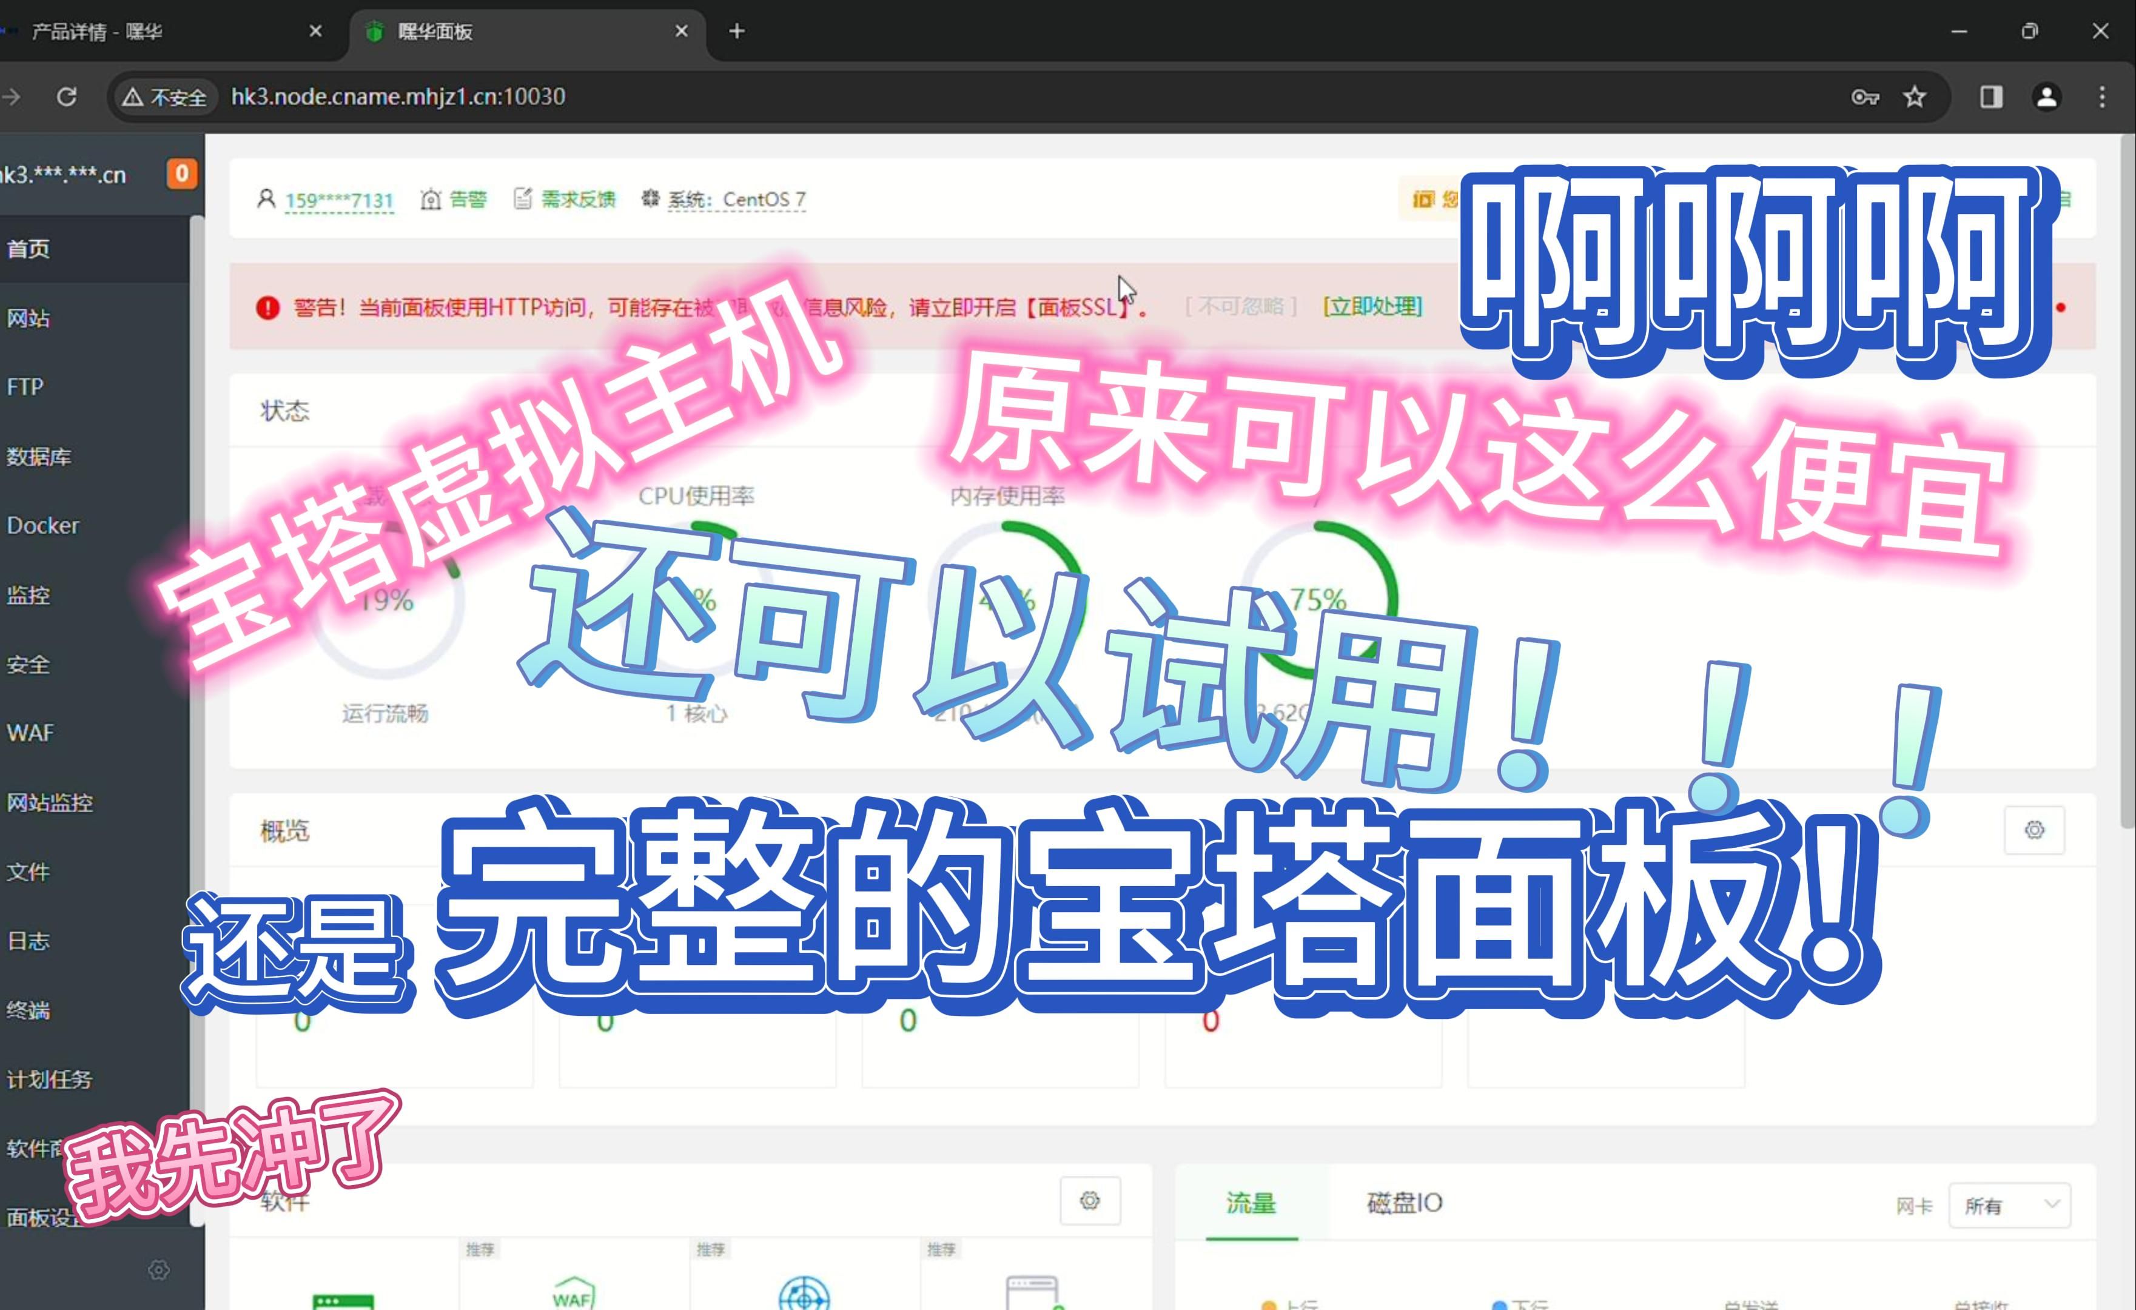This screenshot has height=1310, width=2136.
Task: Click the software section settings gear
Action: [x=1090, y=1201]
